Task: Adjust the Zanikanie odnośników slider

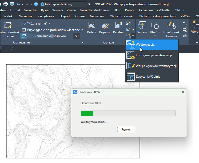Action: 50,36
